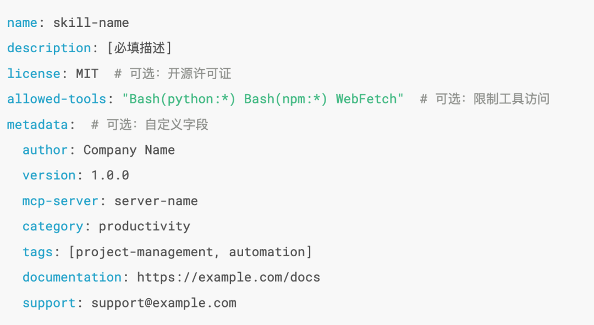The height and width of the screenshot is (325, 594).
Task: Click the 'productivity' category value
Action: pos(144,226)
